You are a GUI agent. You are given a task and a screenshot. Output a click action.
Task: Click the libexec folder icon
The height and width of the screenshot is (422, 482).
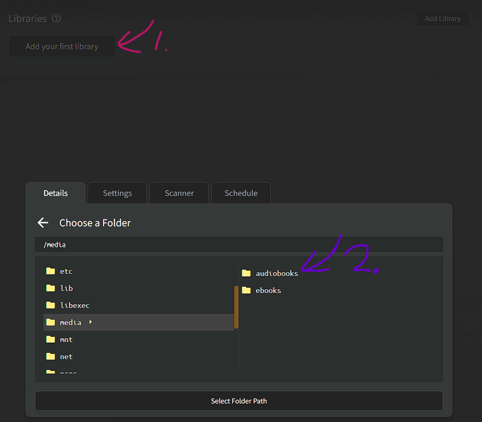click(50, 305)
